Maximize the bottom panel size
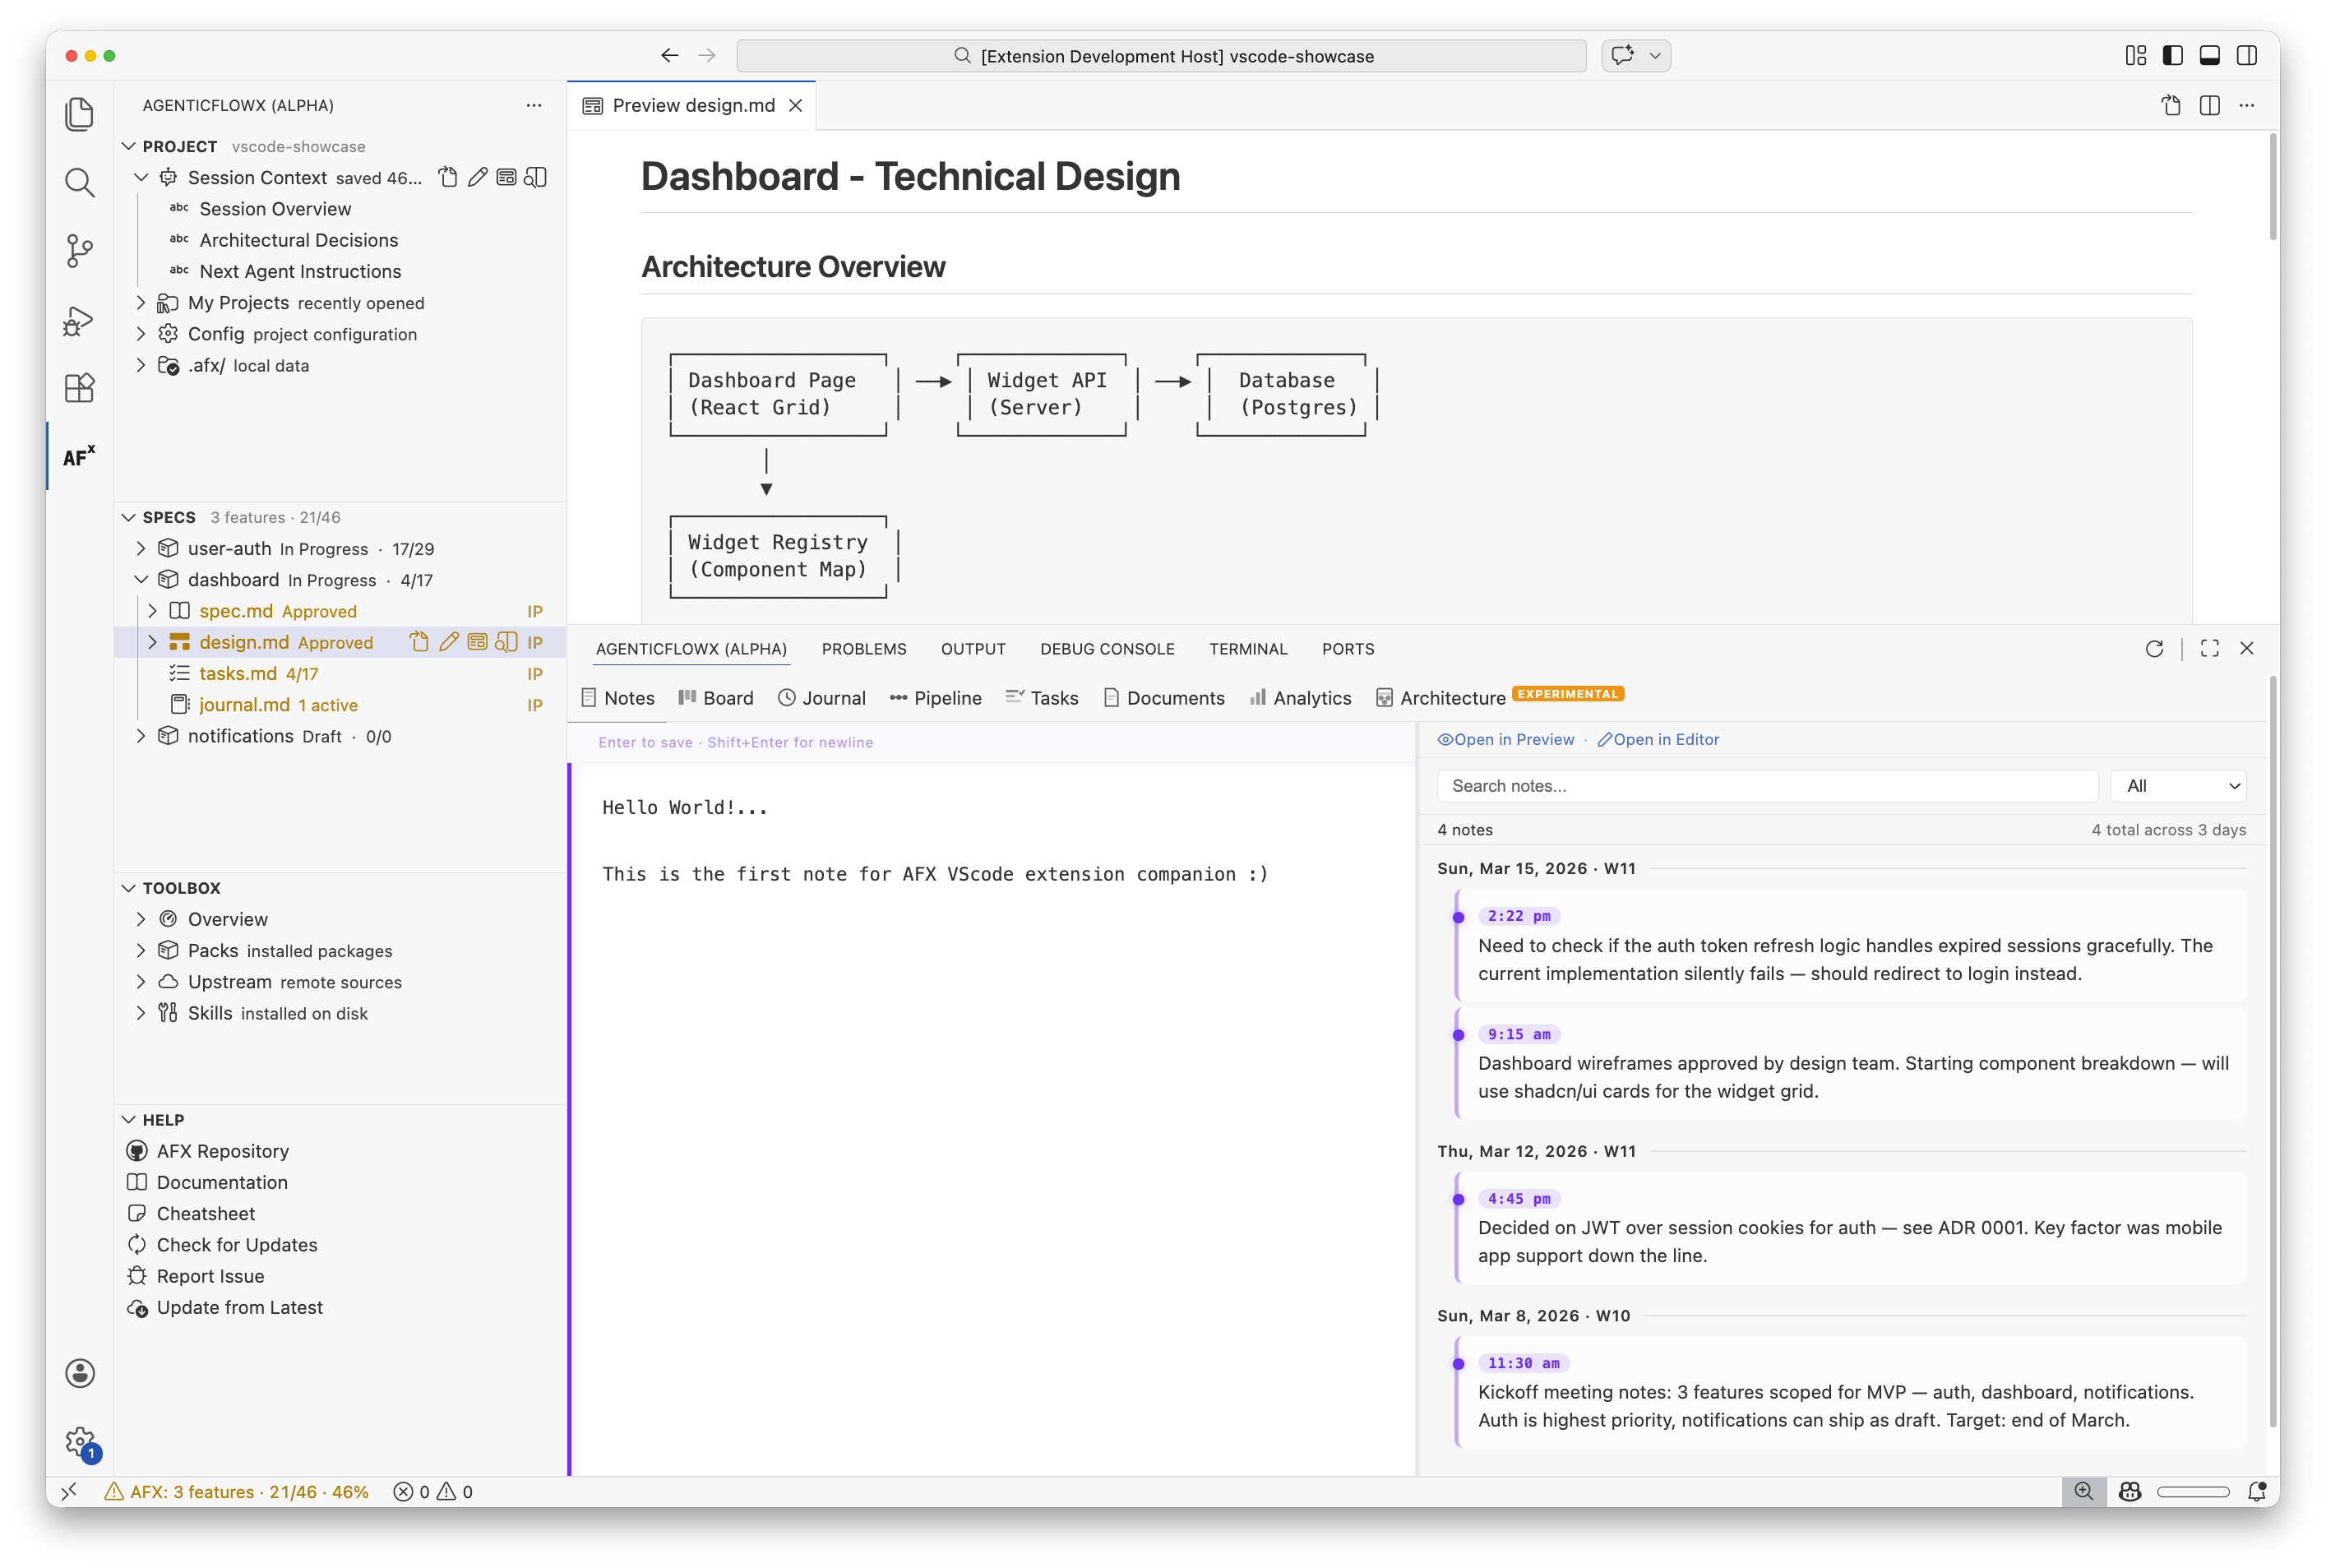This screenshot has width=2326, height=1568. pos(2209,649)
